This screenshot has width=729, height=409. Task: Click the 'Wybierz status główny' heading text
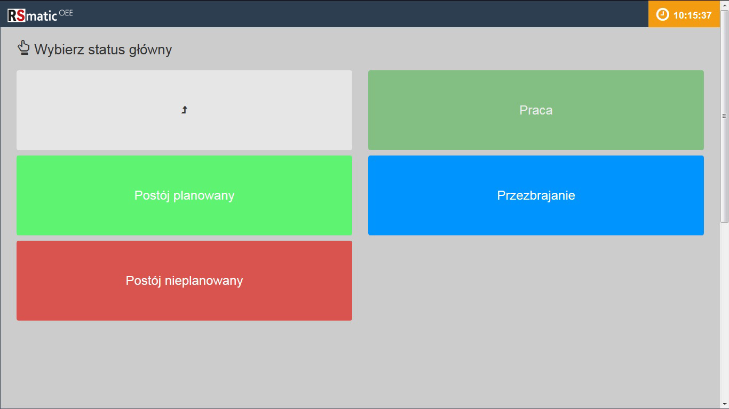[103, 50]
